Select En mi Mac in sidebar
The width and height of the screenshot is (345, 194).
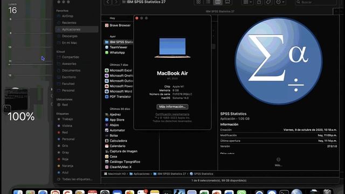[x=70, y=43]
